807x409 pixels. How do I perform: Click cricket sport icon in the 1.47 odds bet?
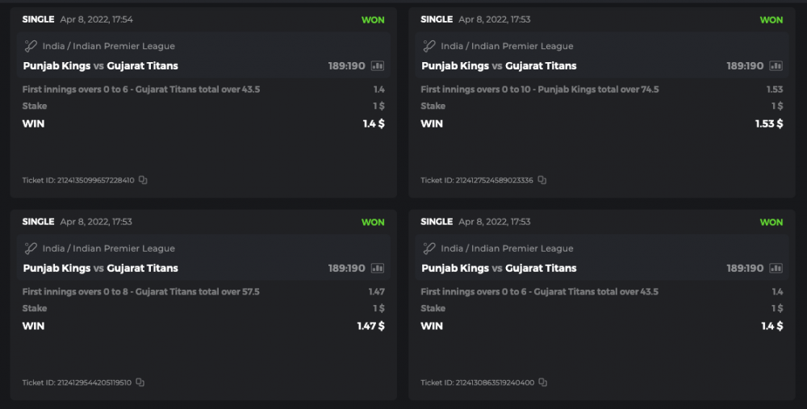pos(31,248)
